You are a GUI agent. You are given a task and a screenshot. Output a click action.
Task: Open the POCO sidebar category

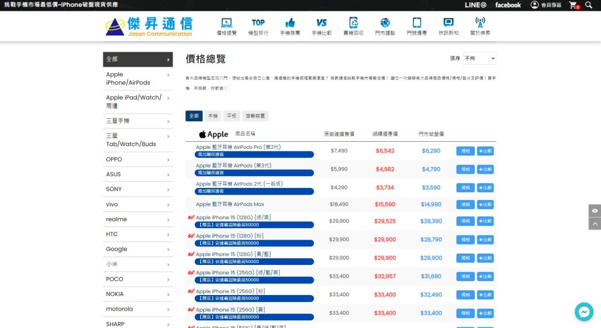click(x=138, y=279)
